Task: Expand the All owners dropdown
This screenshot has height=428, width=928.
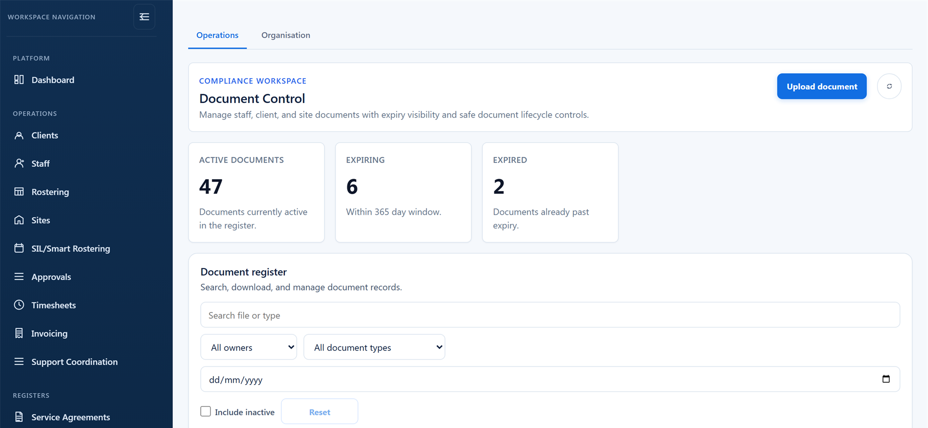Action: pyautogui.click(x=249, y=347)
